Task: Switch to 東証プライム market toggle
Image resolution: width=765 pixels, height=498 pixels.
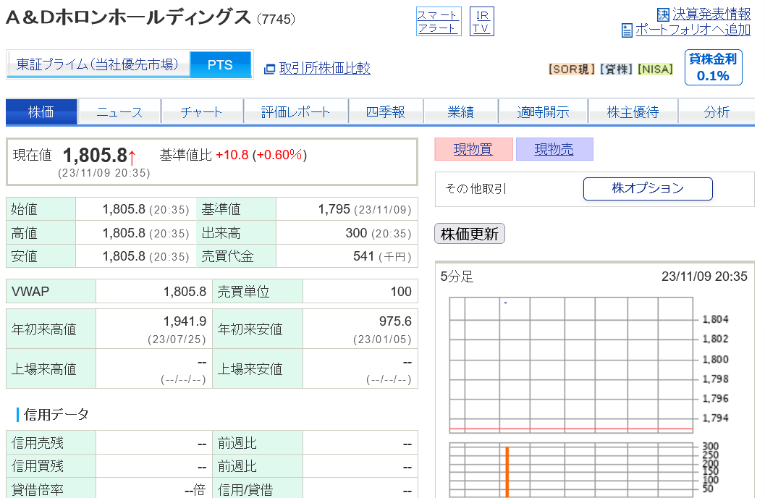Action: click(98, 64)
